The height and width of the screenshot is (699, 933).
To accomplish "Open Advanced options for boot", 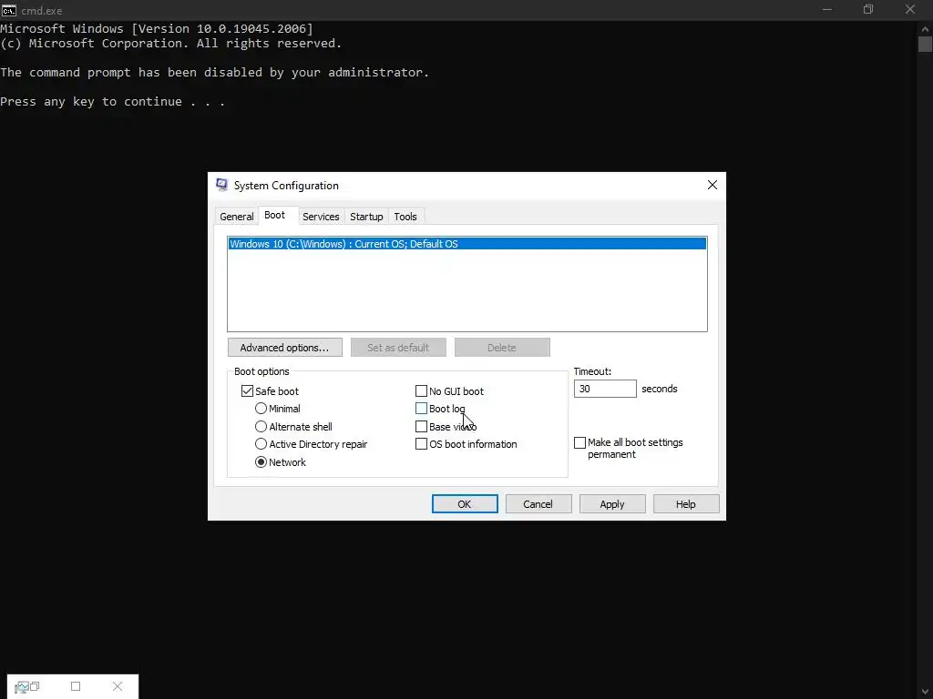I will point(284,348).
